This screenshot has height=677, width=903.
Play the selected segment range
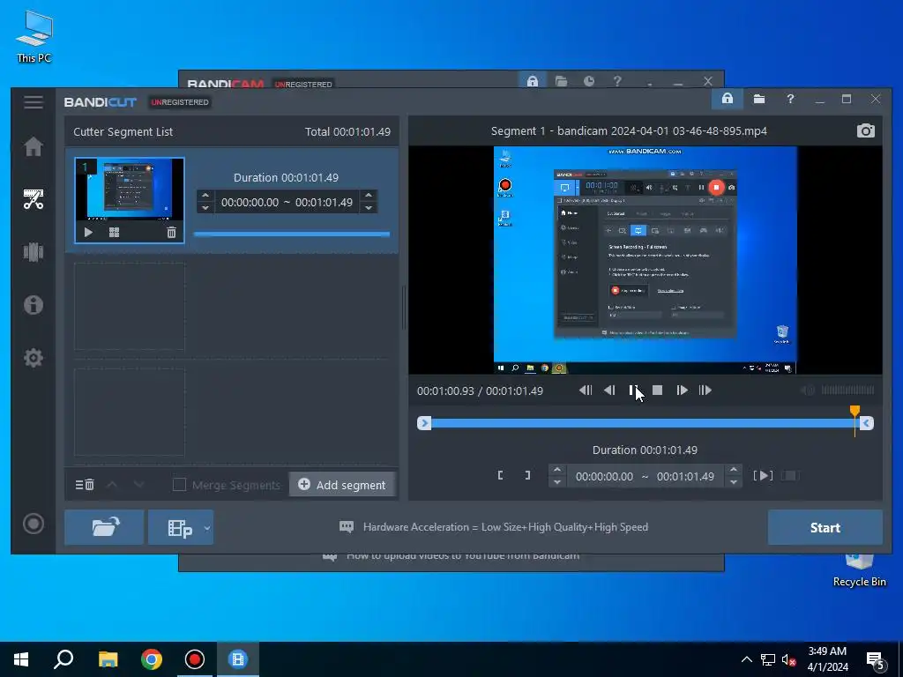[763, 475]
